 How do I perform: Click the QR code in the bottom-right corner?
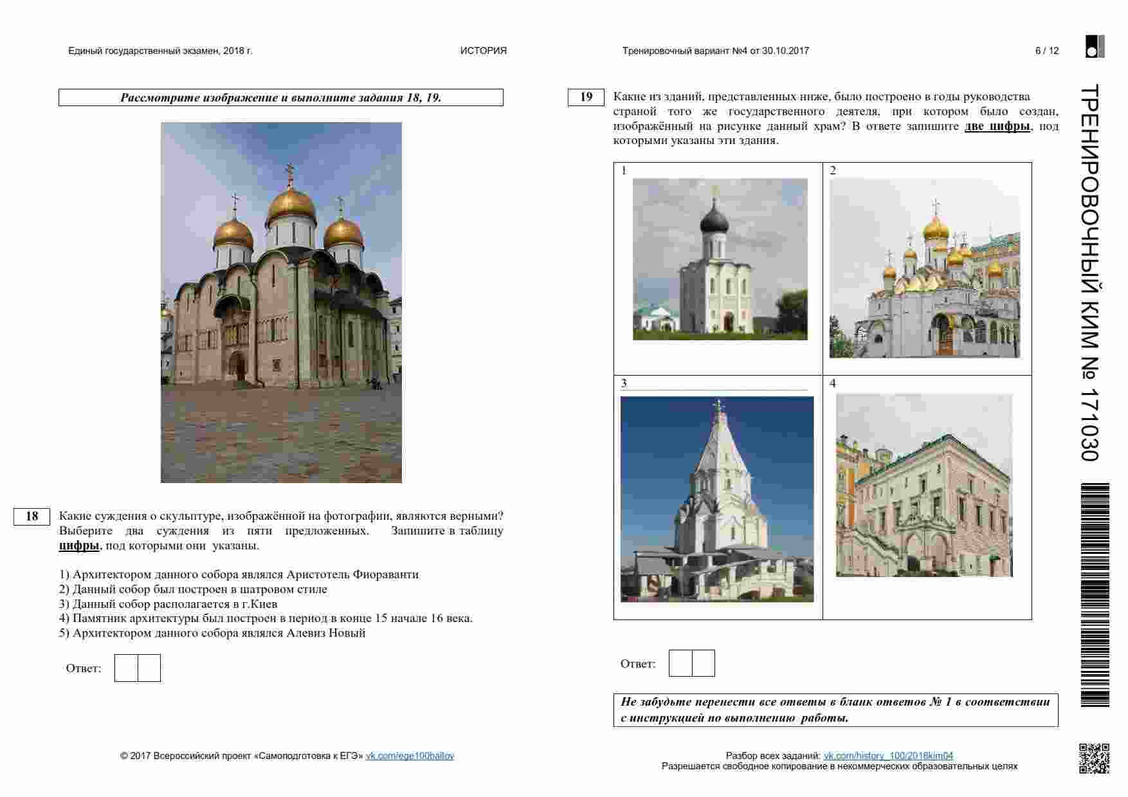[1094, 758]
